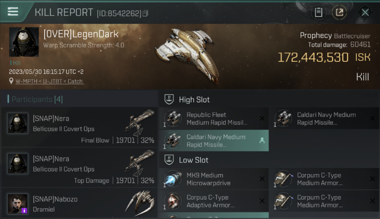Click the MK9 Medium Microwarpdrive icon
The width and height of the screenshot is (380, 219).
pos(173,179)
